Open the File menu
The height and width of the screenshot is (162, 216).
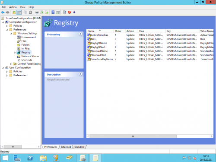pyautogui.click(x=4, y=7)
